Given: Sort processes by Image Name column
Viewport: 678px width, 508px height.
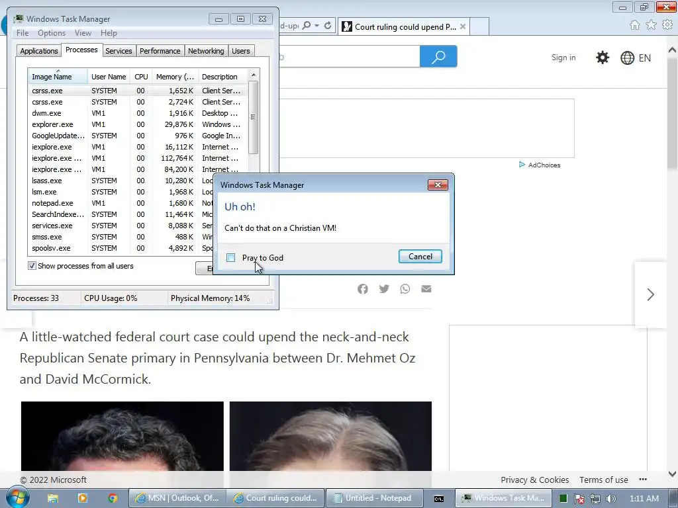Looking at the screenshot, I should click(x=58, y=77).
